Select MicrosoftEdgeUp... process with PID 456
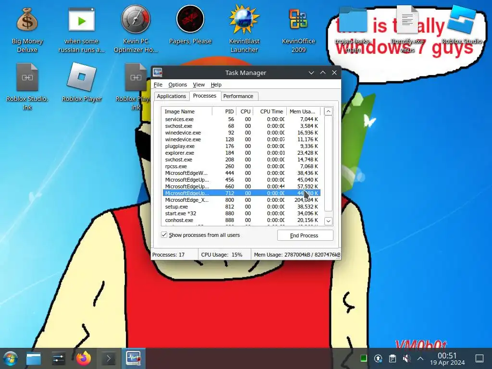This screenshot has width=492, height=369. pos(241,180)
